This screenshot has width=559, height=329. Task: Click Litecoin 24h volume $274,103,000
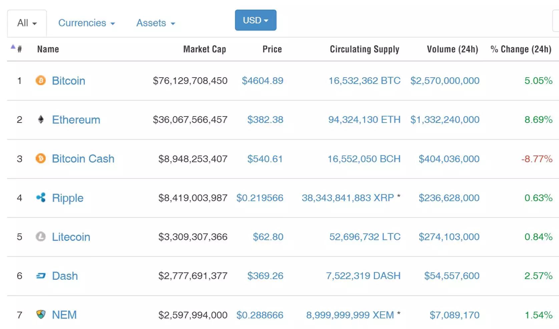pyautogui.click(x=449, y=237)
